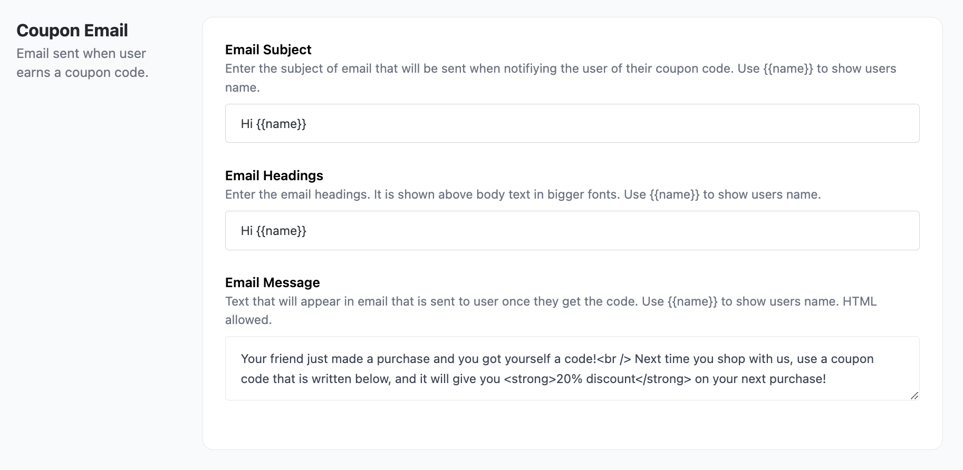Click the Email Subject input field
This screenshot has width=963, height=470.
tap(572, 123)
